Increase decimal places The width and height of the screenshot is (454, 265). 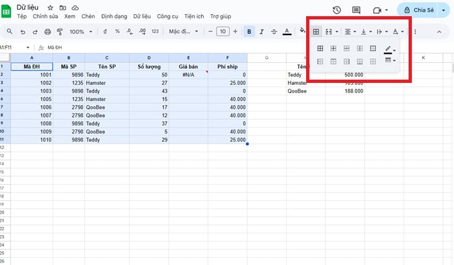(142, 32)
